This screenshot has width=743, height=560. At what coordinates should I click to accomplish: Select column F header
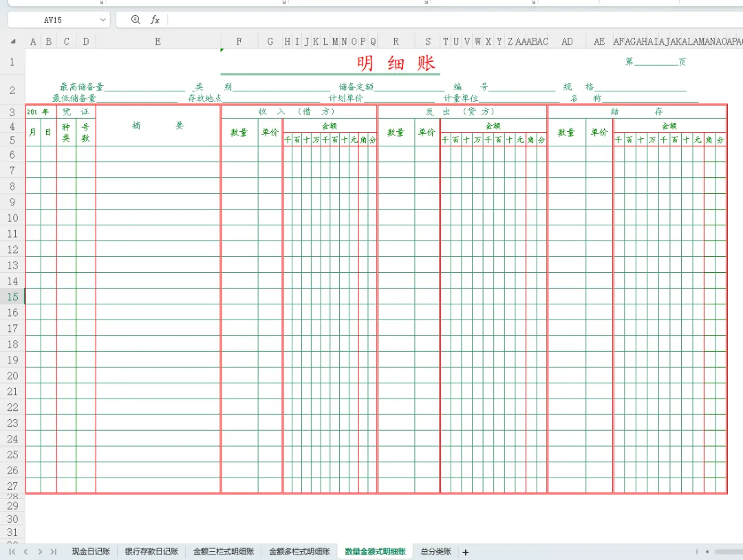(239, 42)
